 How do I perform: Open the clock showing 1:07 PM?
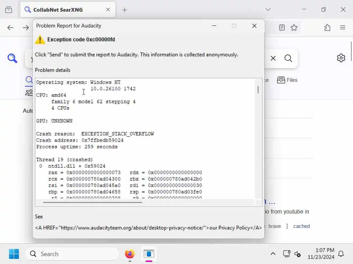click(321, 254)
